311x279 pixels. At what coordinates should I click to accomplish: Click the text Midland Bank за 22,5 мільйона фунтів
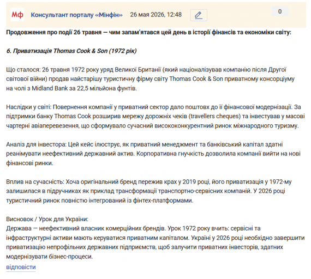(x=84, y=88)
